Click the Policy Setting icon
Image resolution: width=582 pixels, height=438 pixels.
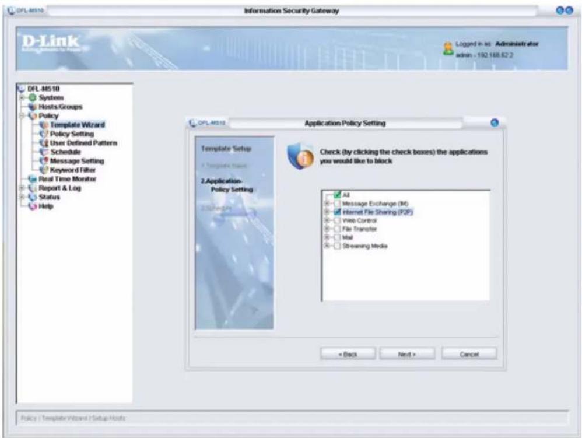point(44,134)
